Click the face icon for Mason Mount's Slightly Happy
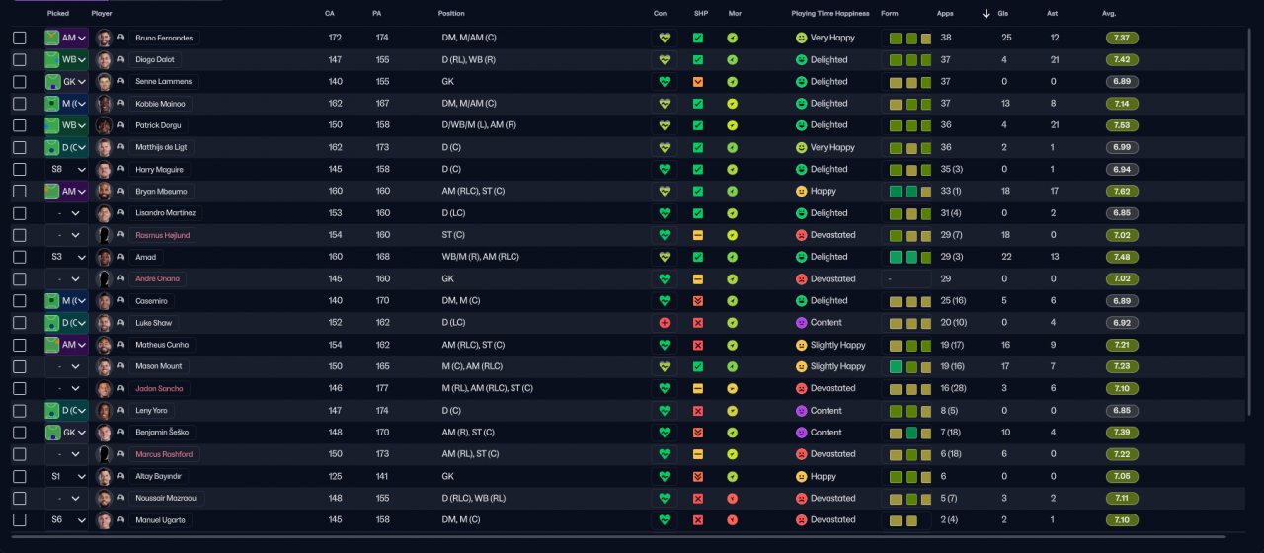The height and width of the screenshot is (553, 1264). 801,366
